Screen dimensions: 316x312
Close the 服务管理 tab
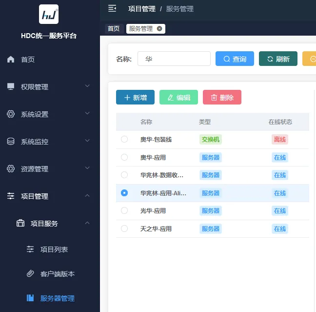pos(159,29)
